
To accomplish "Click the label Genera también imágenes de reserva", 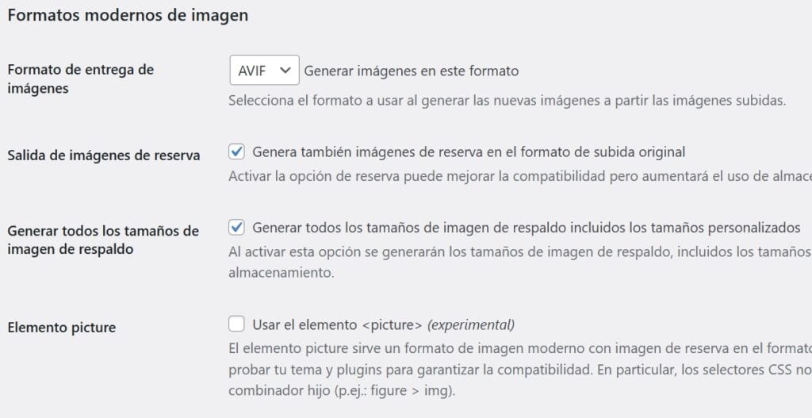I will pos(469,152).
